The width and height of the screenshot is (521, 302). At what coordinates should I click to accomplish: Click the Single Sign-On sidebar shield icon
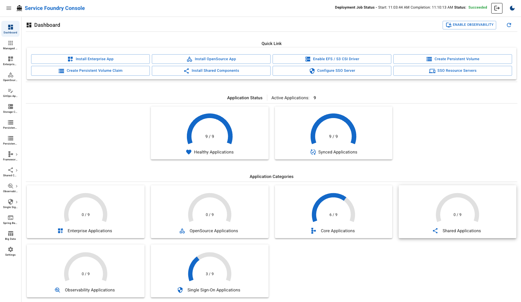[x=11, y=202]
